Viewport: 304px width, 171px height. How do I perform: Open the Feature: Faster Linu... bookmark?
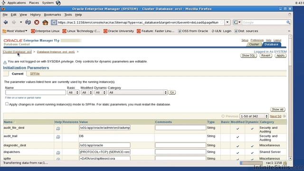point(156,31)
